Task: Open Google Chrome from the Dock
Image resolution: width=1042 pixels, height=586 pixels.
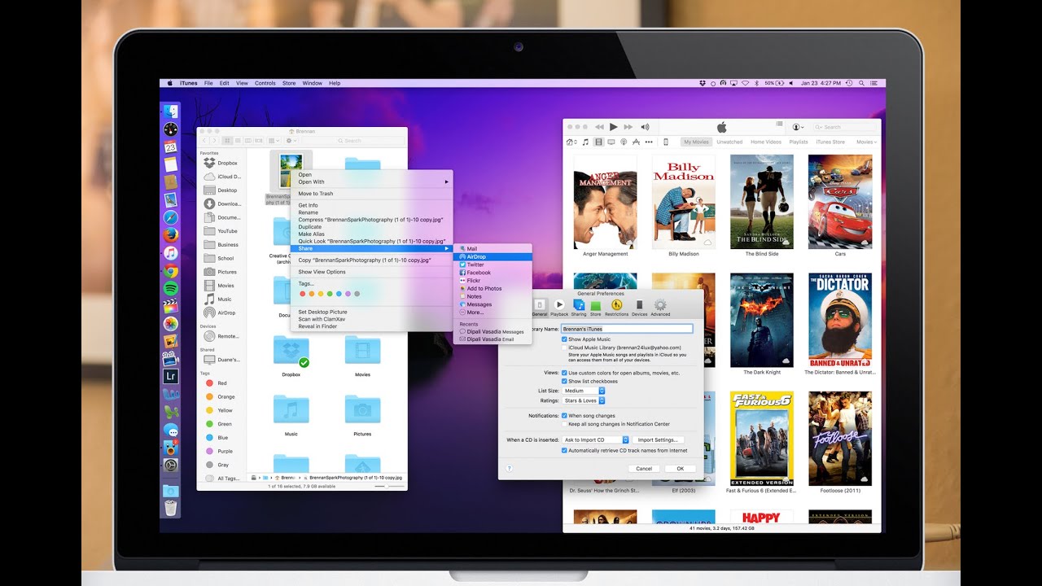Action: click(170, 271)
